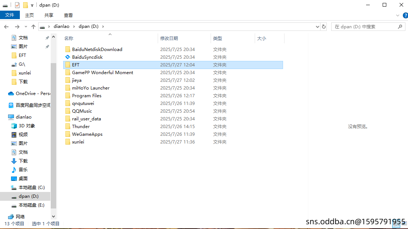Click the 视频 film icon in sidebar

point(14,135)
